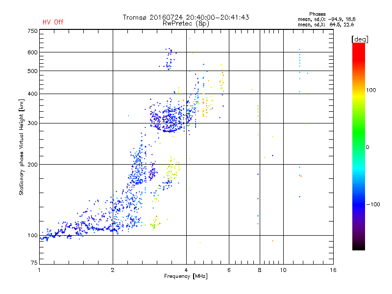
Task: Click the "75" height tick label
Action: click(34, 263)
